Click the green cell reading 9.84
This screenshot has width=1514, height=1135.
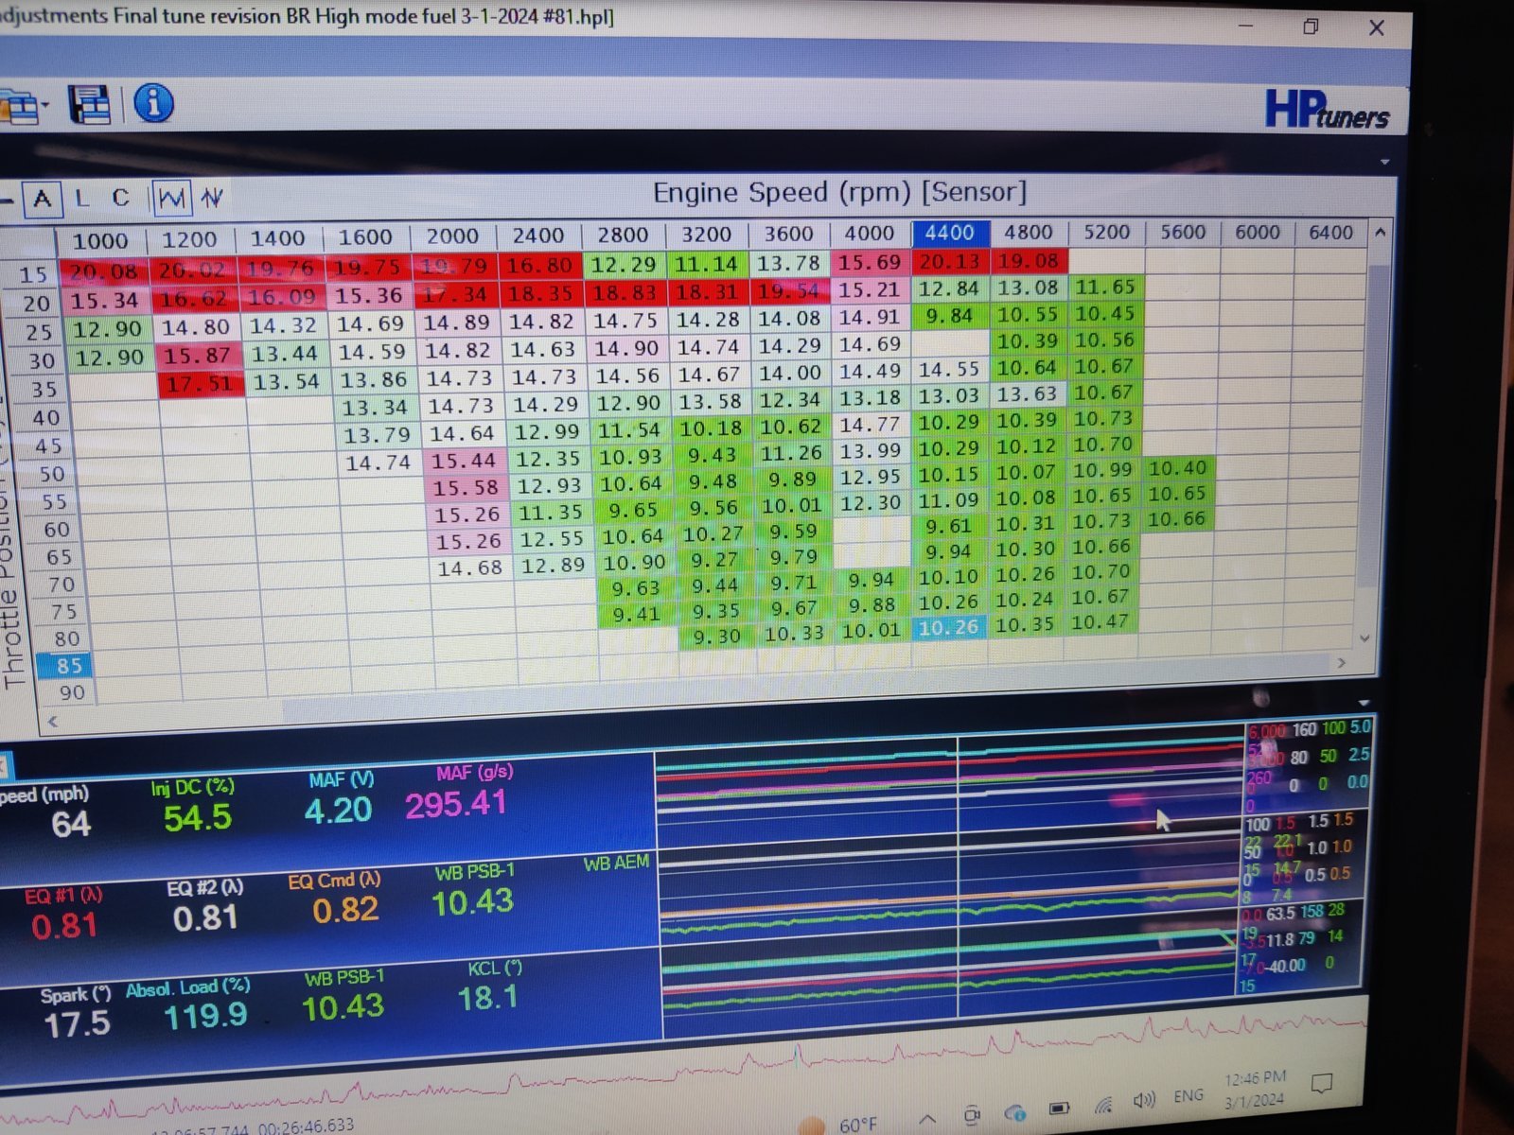(950, 315)
